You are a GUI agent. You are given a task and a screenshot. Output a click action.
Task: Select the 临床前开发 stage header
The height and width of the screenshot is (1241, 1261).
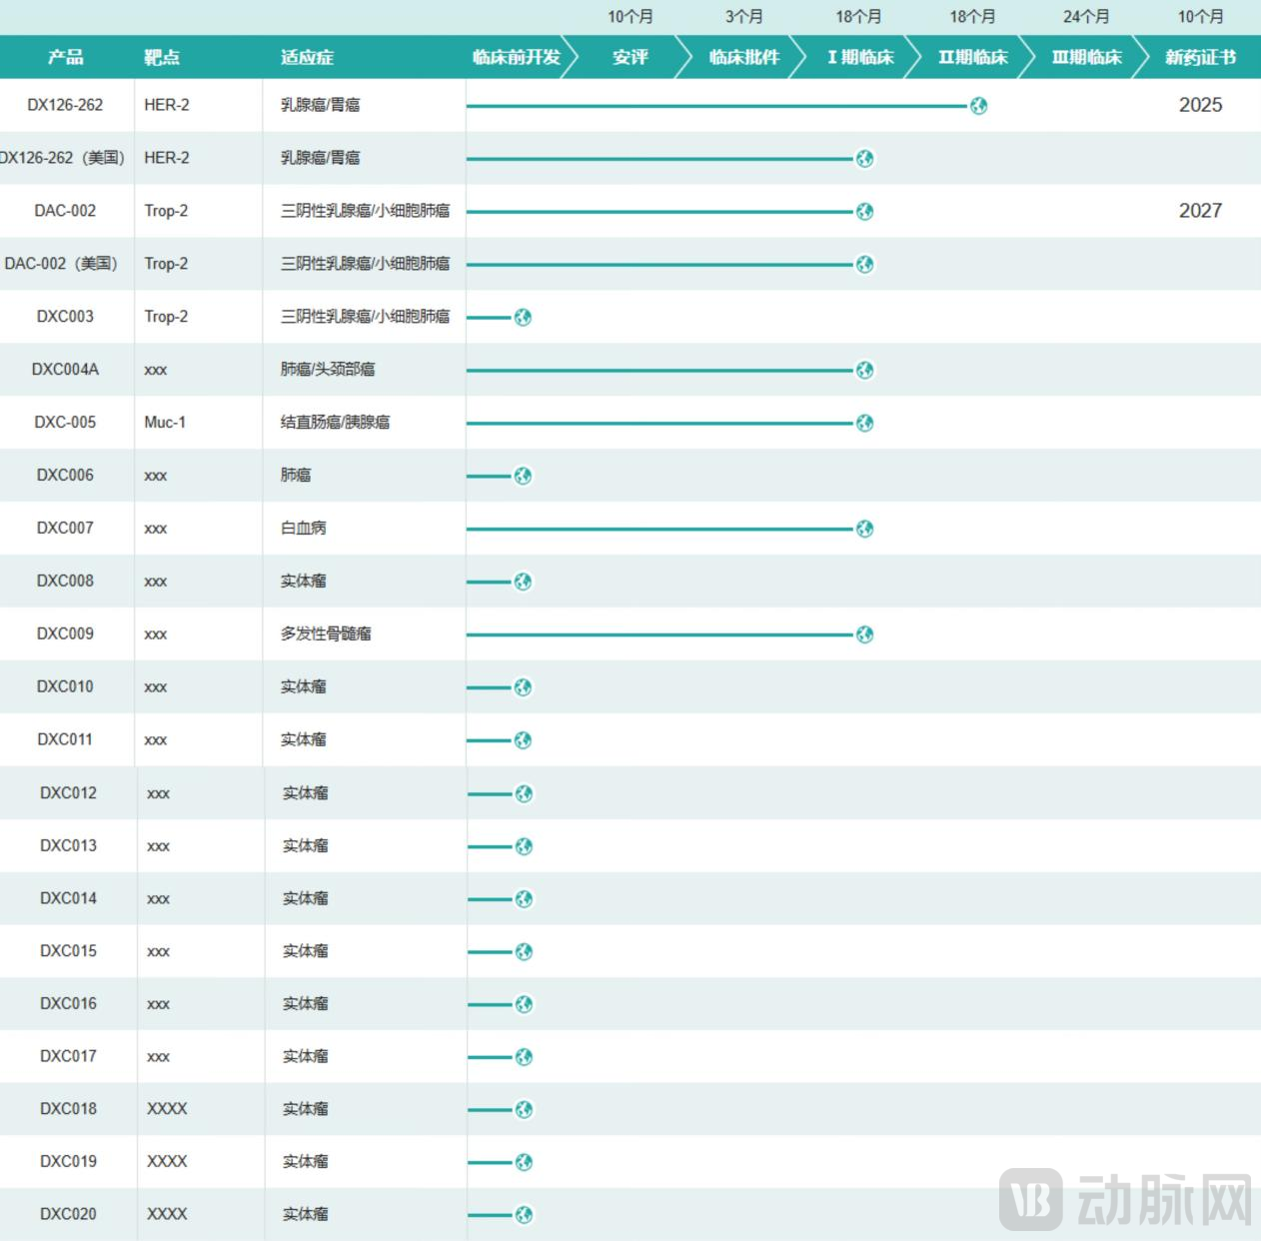[516, 58]
